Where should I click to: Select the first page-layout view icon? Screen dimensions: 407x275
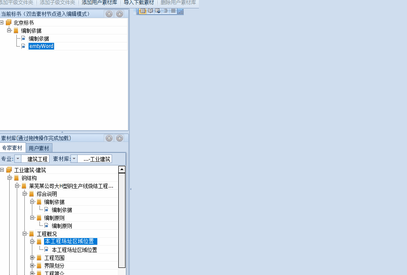tap(143, 11)
